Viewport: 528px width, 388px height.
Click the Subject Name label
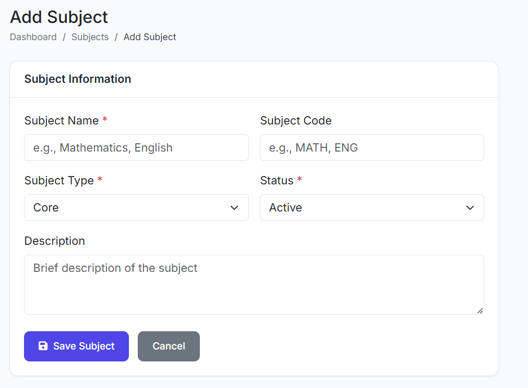pos(61,121)
